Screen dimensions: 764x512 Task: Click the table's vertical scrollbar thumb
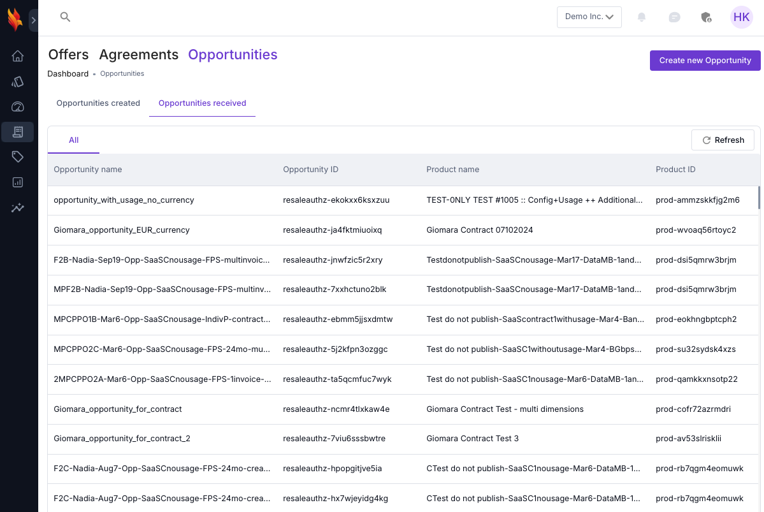(758, 198)
